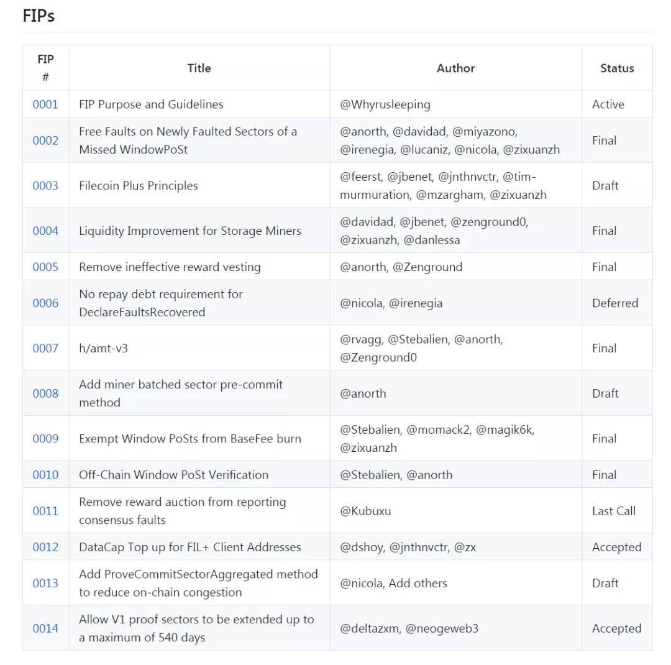The width and height of the screenshot is (671, 665).
Task: Open FIP 0002 link
Action: point(45,140)
